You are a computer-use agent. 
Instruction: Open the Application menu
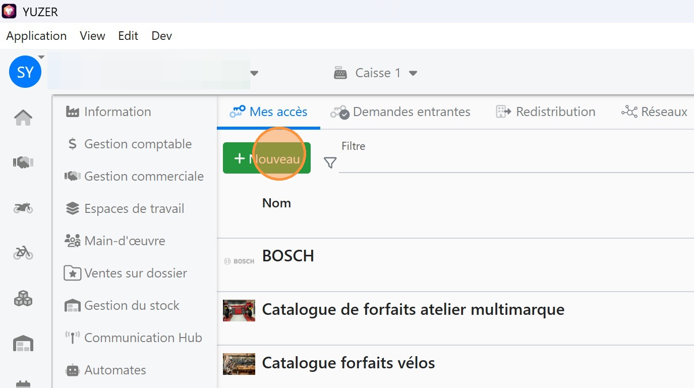point(36,36)
